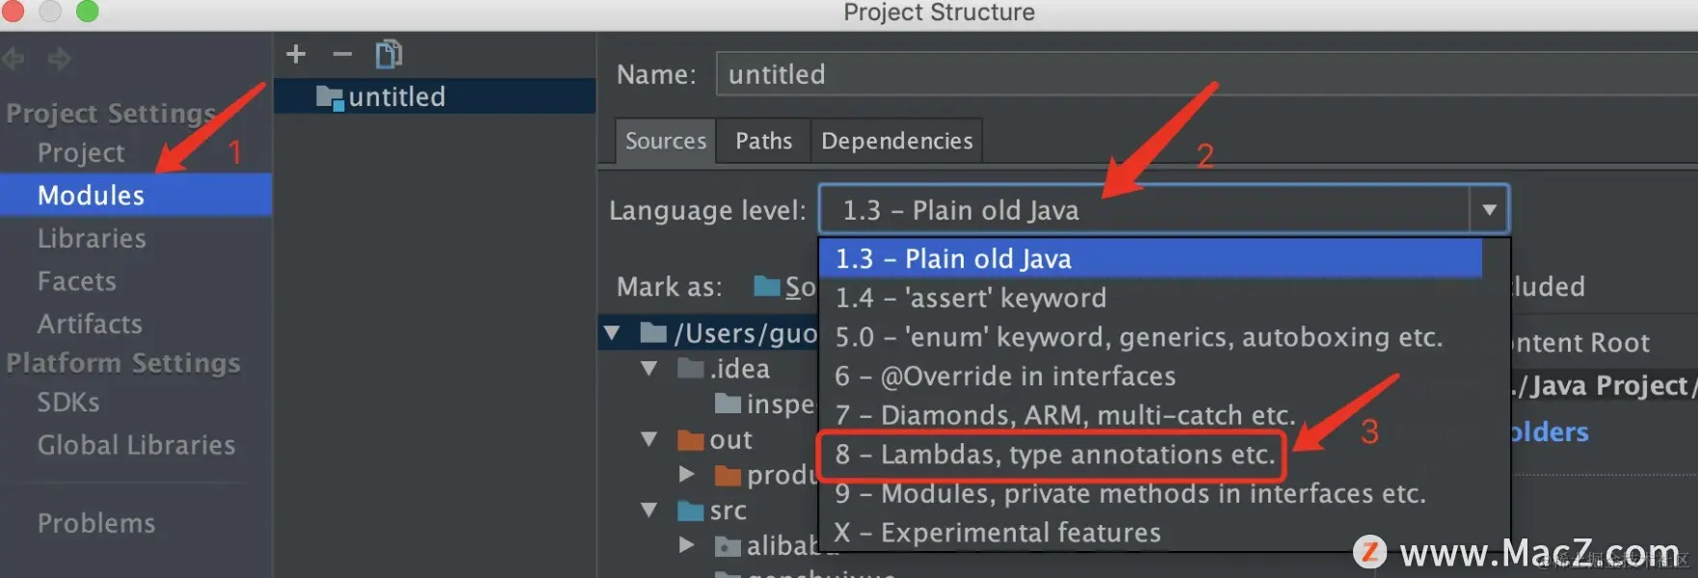Click the forward navigation arrow
The width and height of the screenshot is (1698, 578).
click(60, 59)
